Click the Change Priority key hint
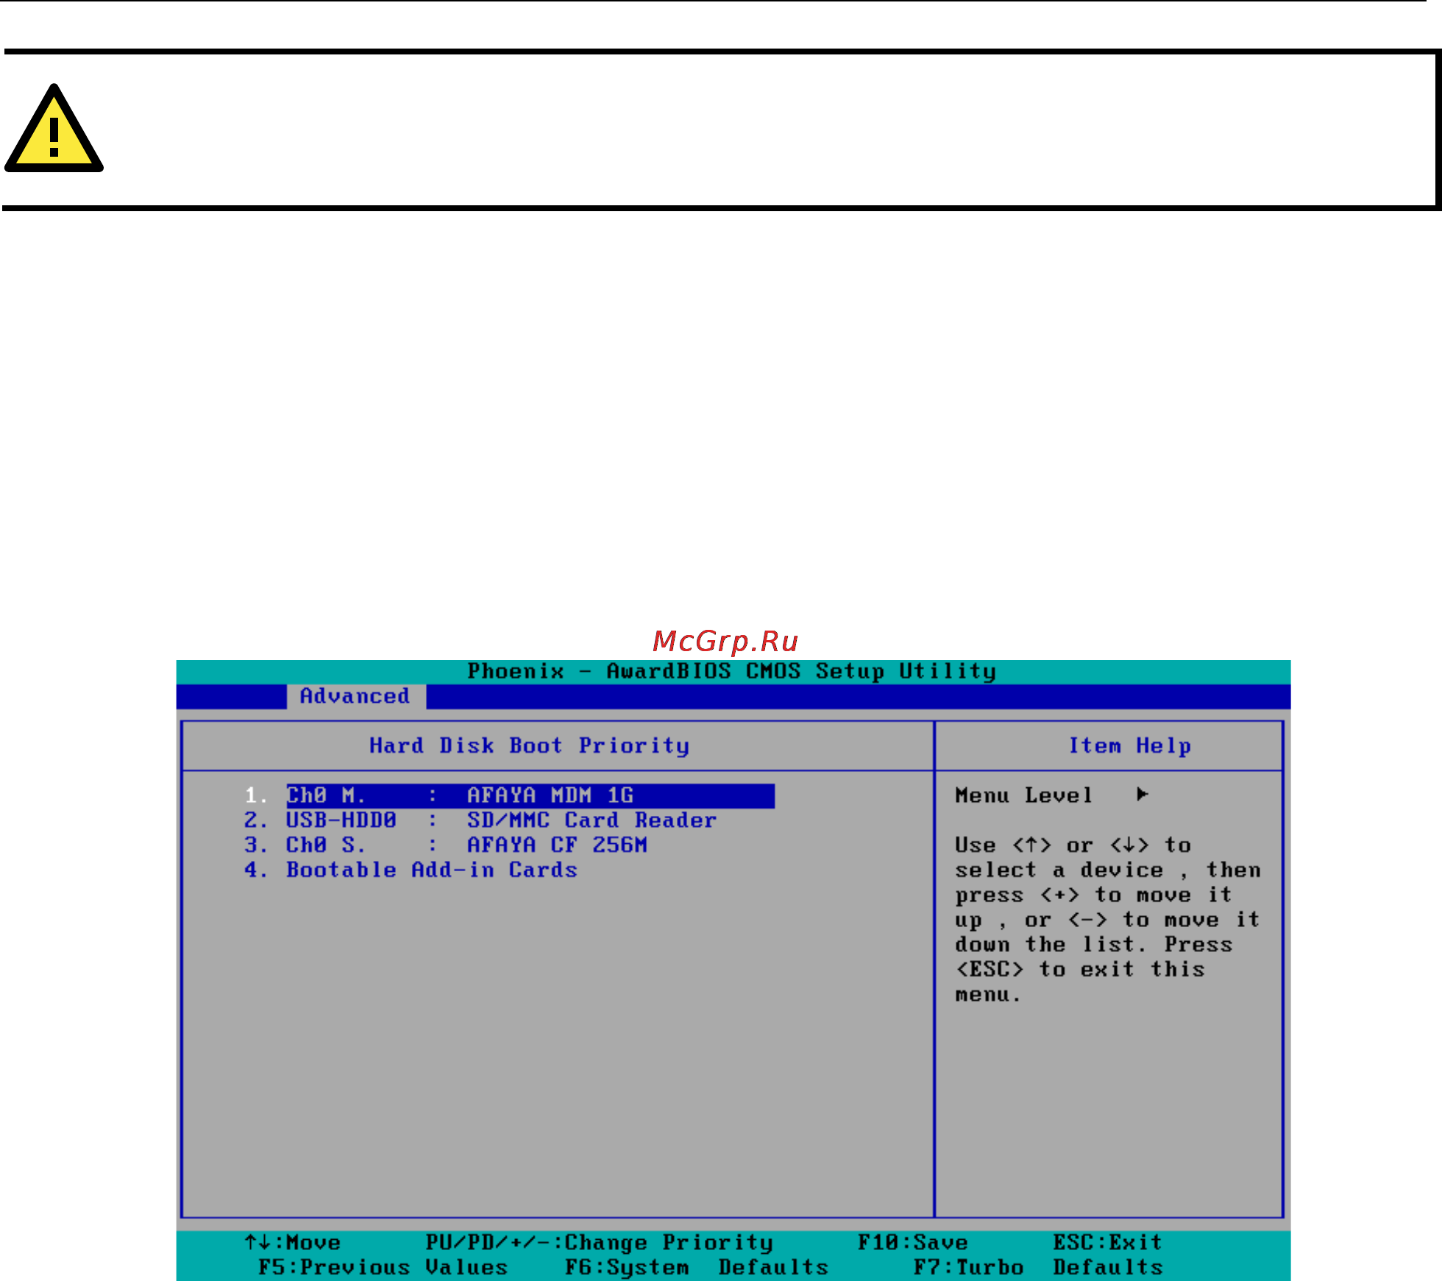This screenshot has width=1442, height=1281. pyautogui.click(x=599, y=1243)
